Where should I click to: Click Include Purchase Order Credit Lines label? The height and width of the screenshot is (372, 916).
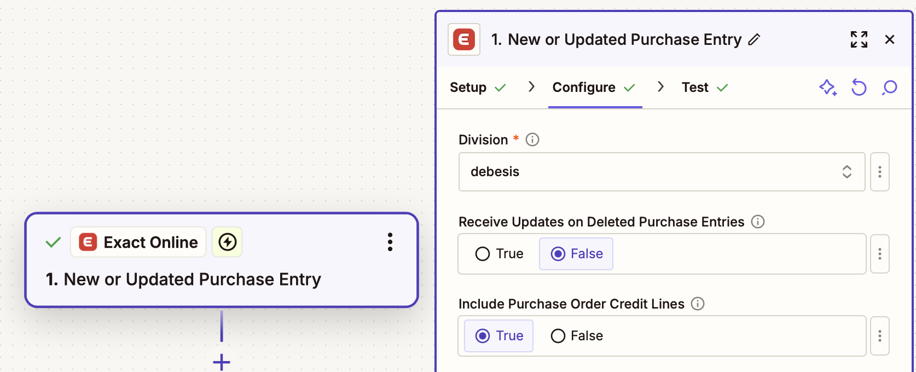(571, 304)
